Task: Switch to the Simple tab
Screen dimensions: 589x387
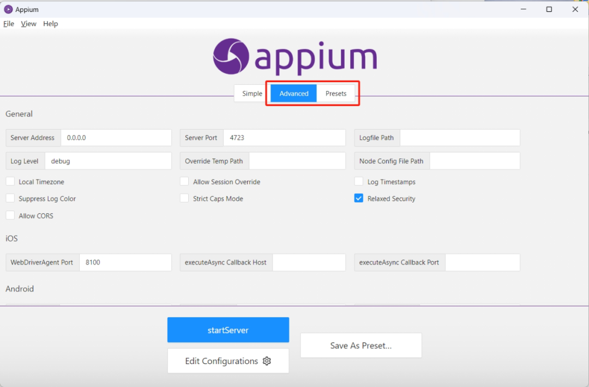Action: pos(252,94)
